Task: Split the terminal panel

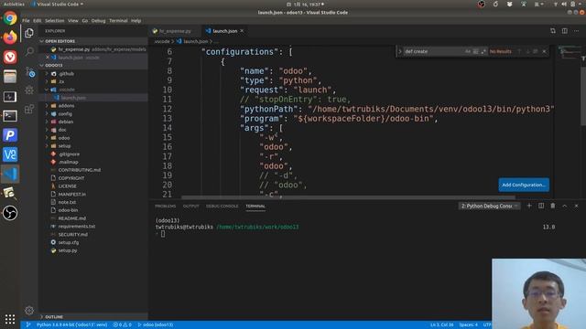Action: [541, 206]
